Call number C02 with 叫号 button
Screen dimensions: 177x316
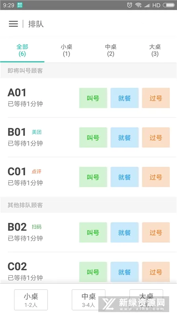point(93,272)
